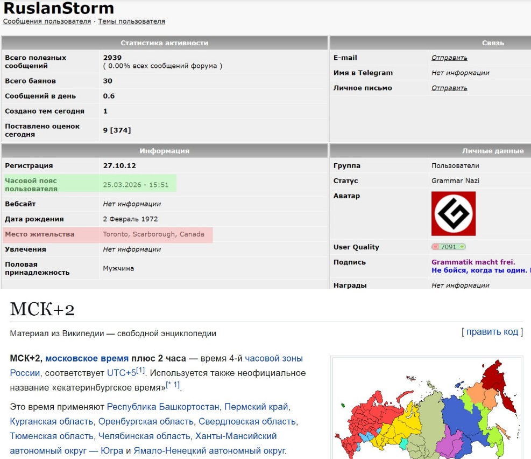531x459 pixels.
Task: Open 'Республика Башкортостан' link
Action: pyautogui.click(x=163, y=406)
